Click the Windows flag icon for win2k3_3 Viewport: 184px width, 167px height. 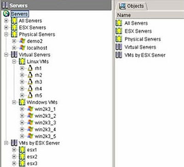coord(30,123)
